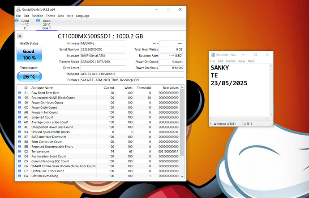Click the Disk 1 status orb

coord(38,21)
